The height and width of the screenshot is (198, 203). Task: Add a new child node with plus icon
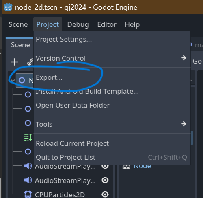point(15,62)
